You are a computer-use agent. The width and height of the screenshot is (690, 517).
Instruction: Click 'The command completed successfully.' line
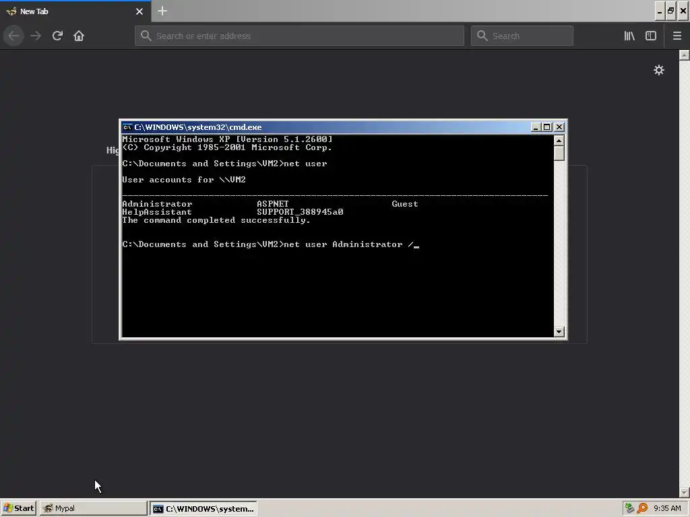[216, 220]
